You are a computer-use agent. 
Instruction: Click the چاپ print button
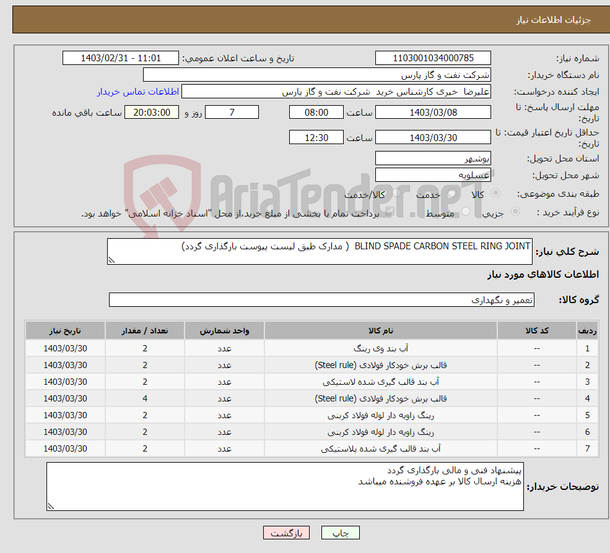tap(341, 533)
